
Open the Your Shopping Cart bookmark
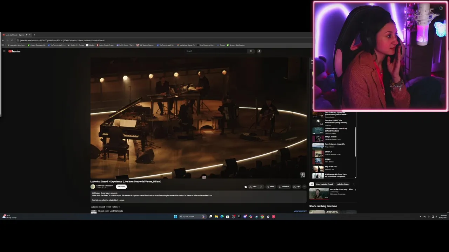pyautogui.click(x=206, y=45)
